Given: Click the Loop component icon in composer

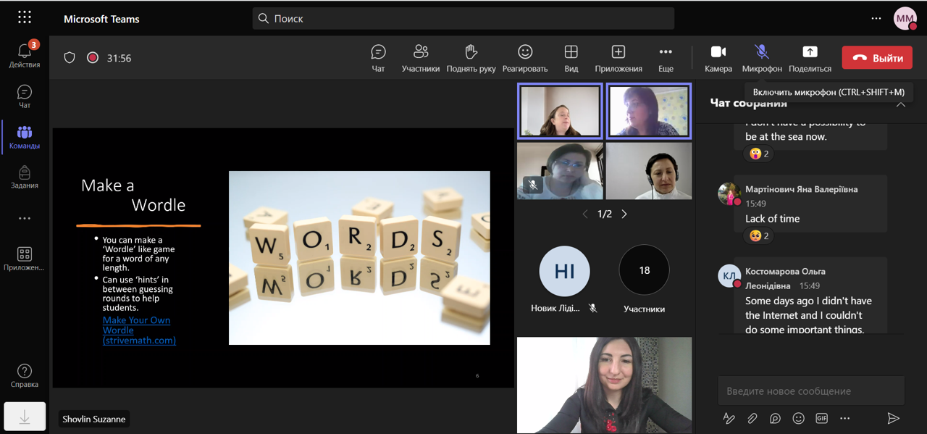Looking at the screenshot, I should [775, 418].
